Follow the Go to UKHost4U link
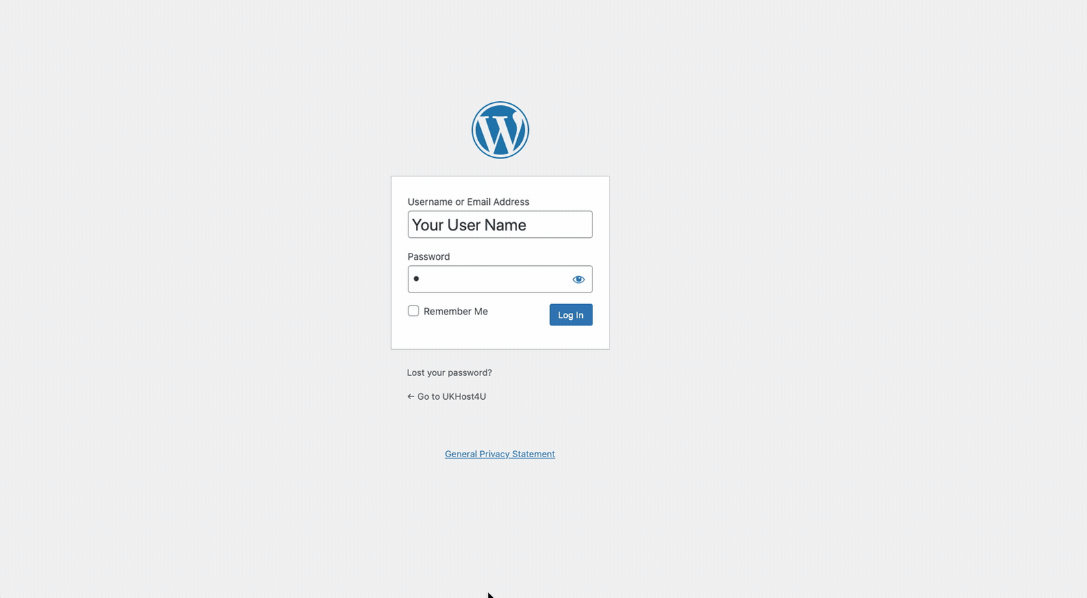This screenshot has width=1087, height=598. point(447,396)
